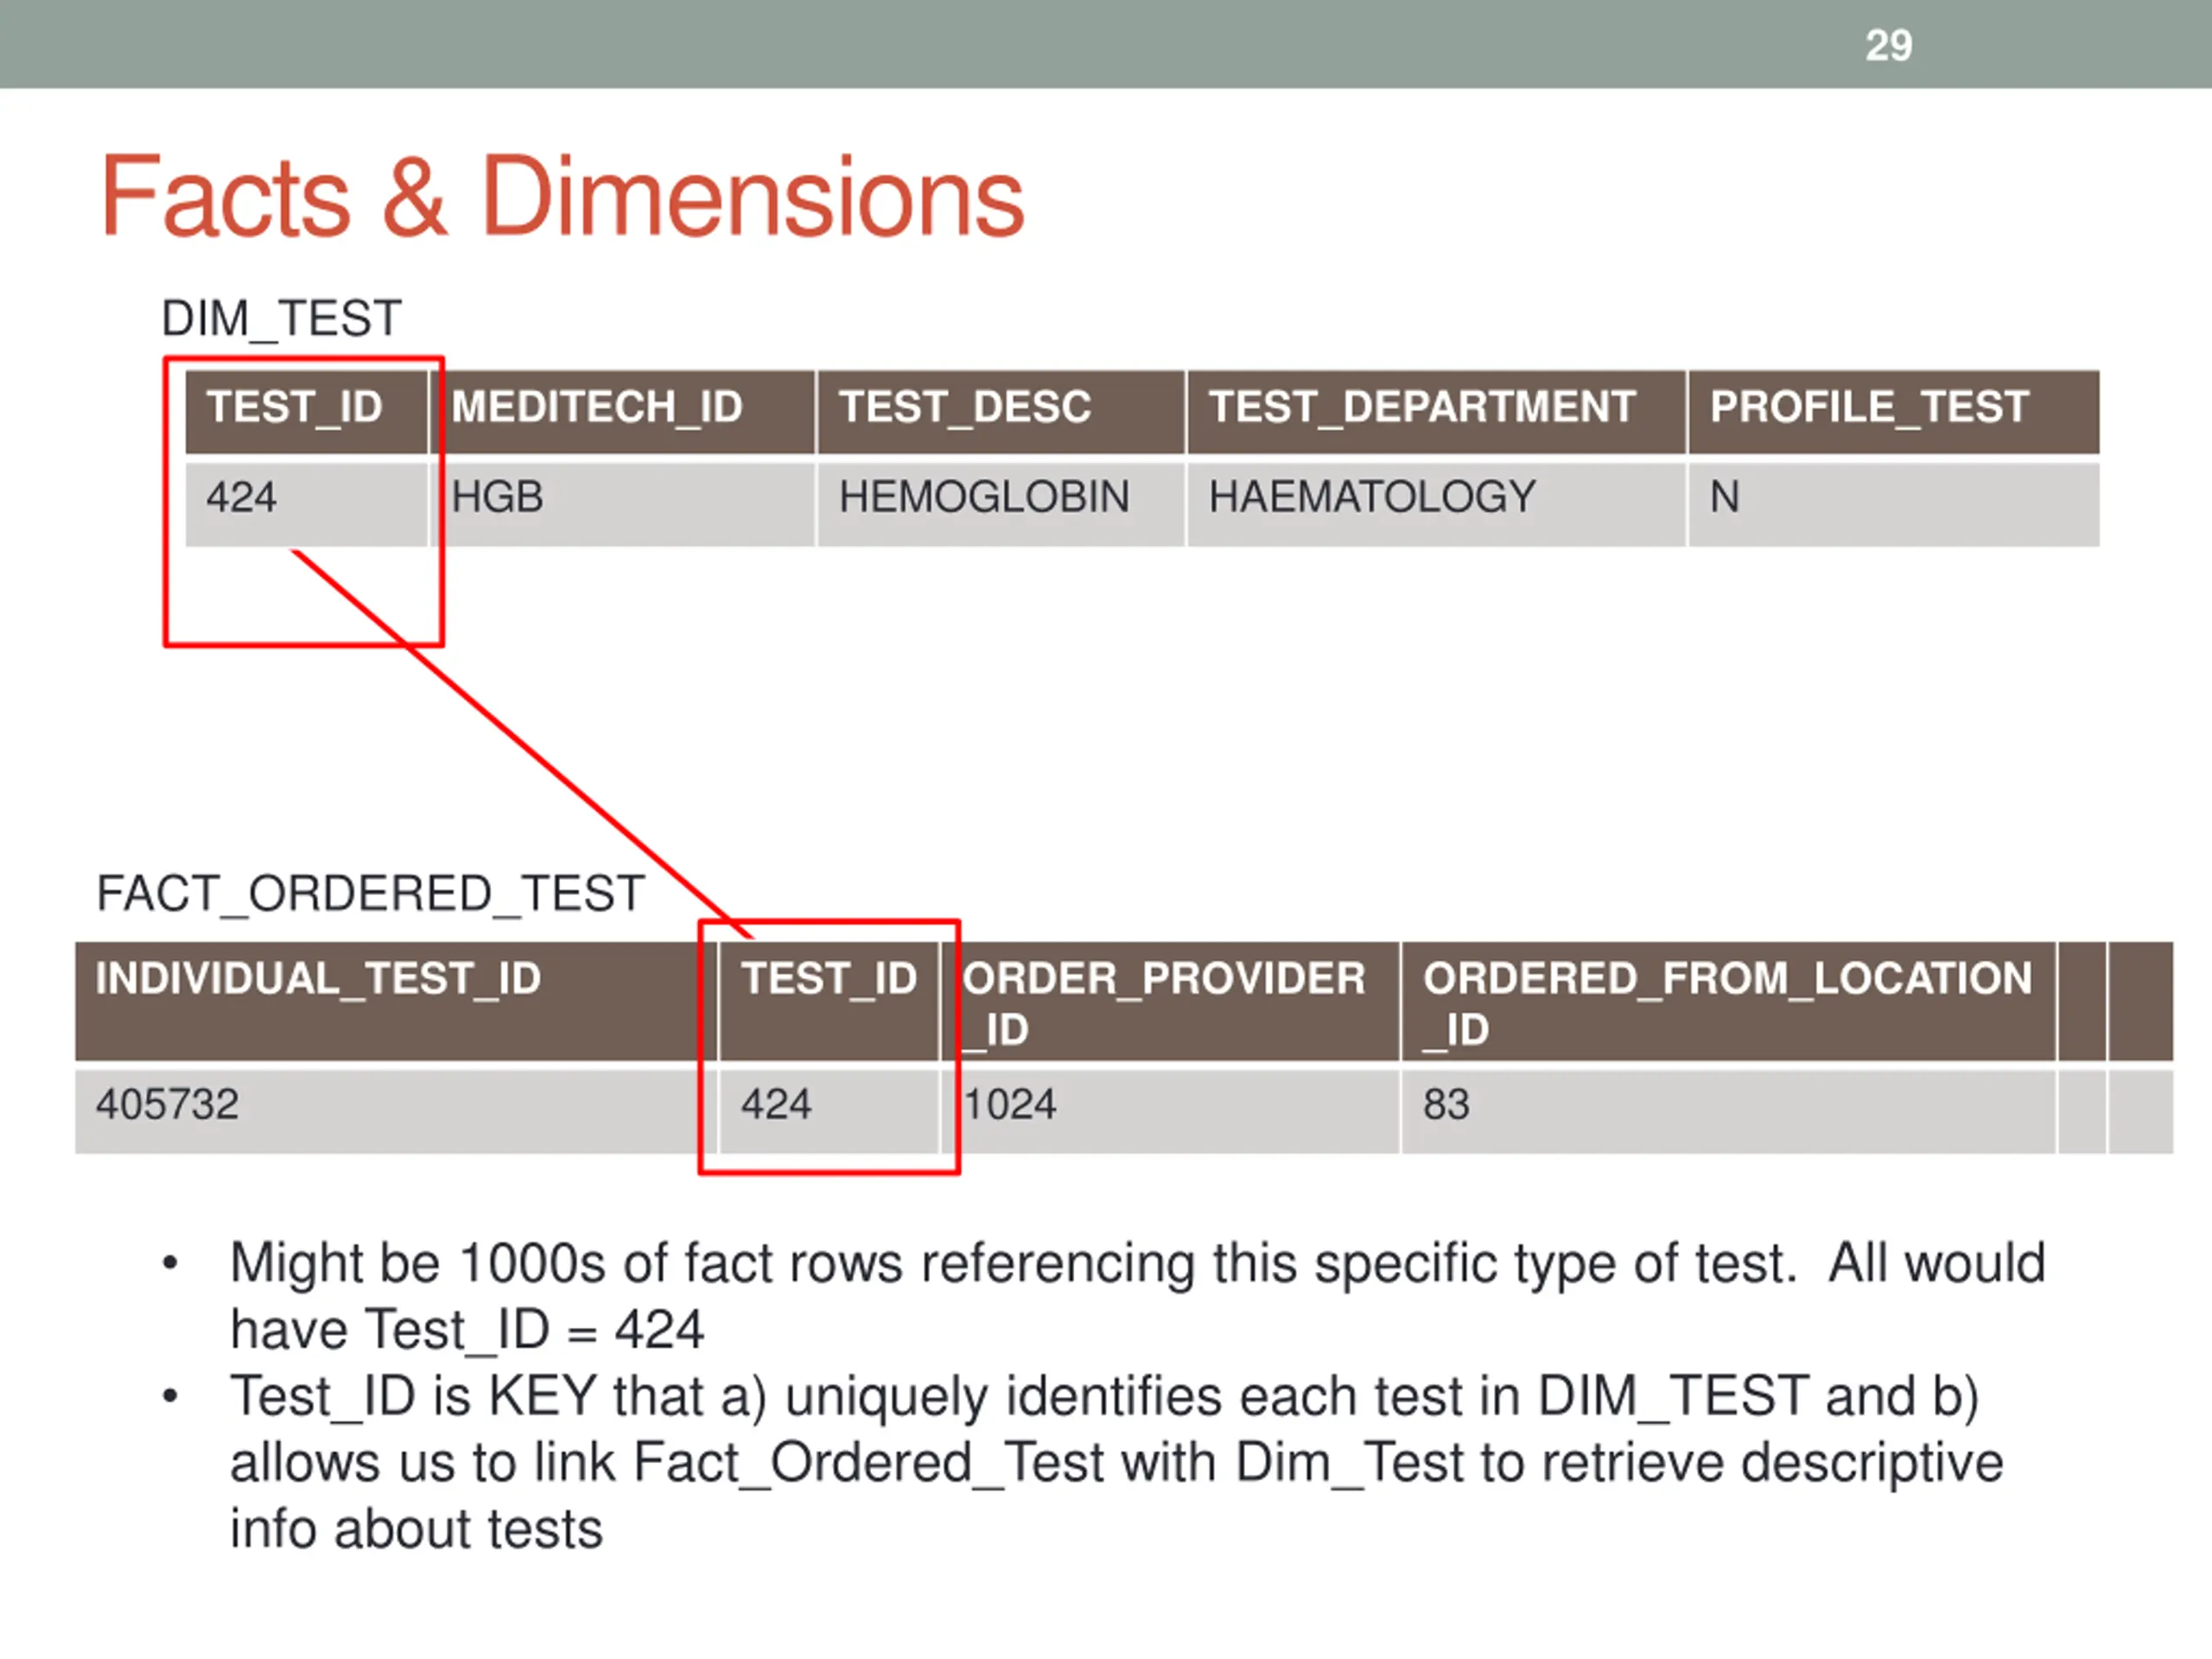Select the PROFILE_TEST column header
Screen dimensions: 2212x1659
pos(1894,411)
